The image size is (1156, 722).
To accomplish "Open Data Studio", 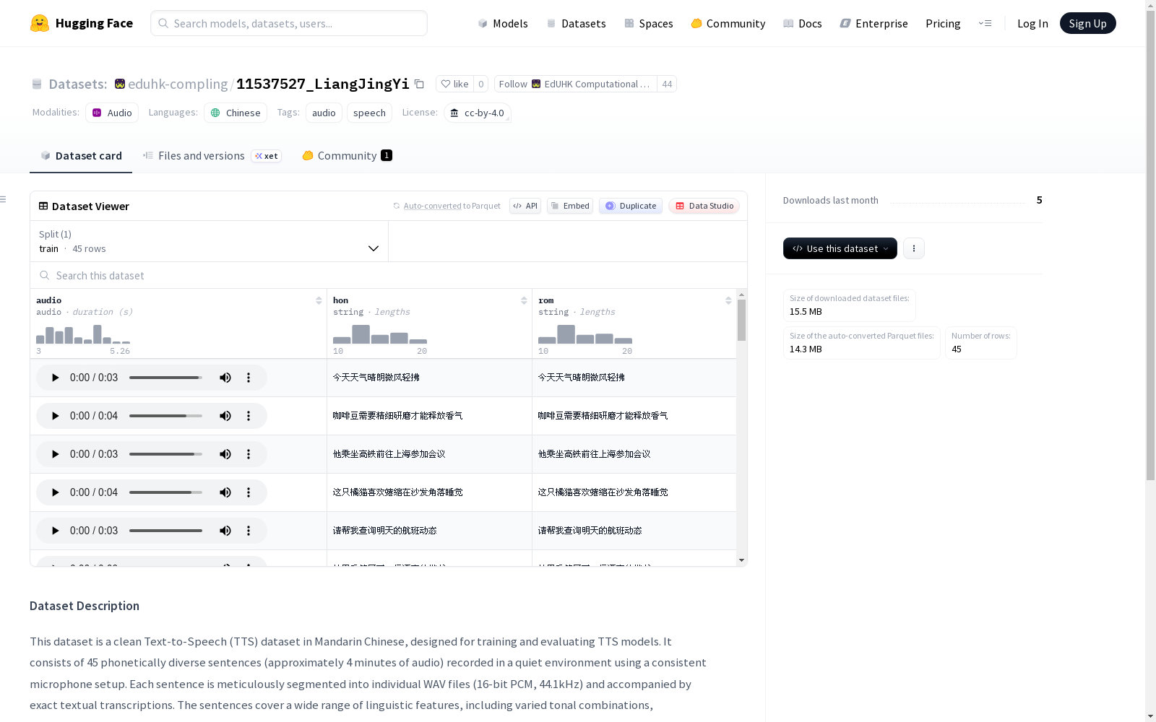I will click(704, 206).
